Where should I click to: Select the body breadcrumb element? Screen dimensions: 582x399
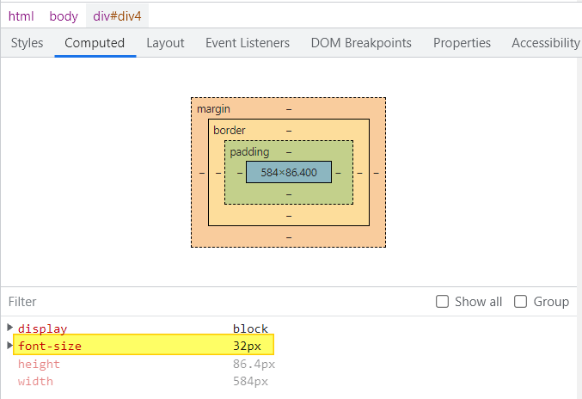coord(64,16)
